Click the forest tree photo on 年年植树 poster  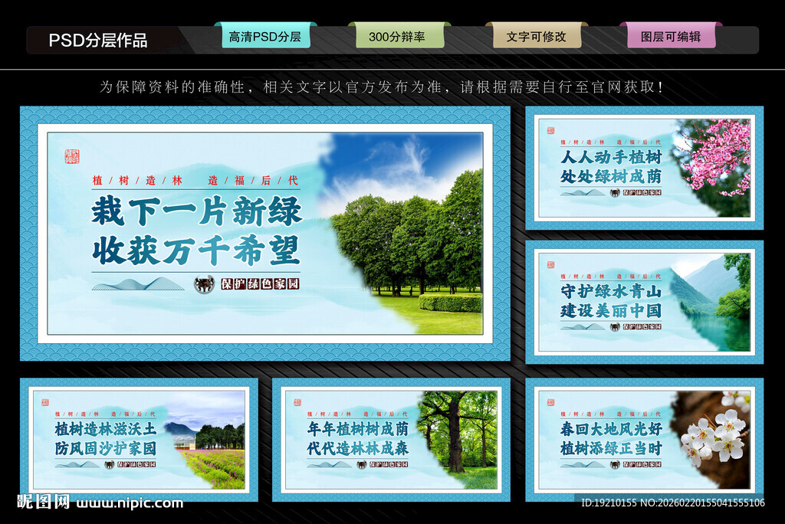point(458,440)
